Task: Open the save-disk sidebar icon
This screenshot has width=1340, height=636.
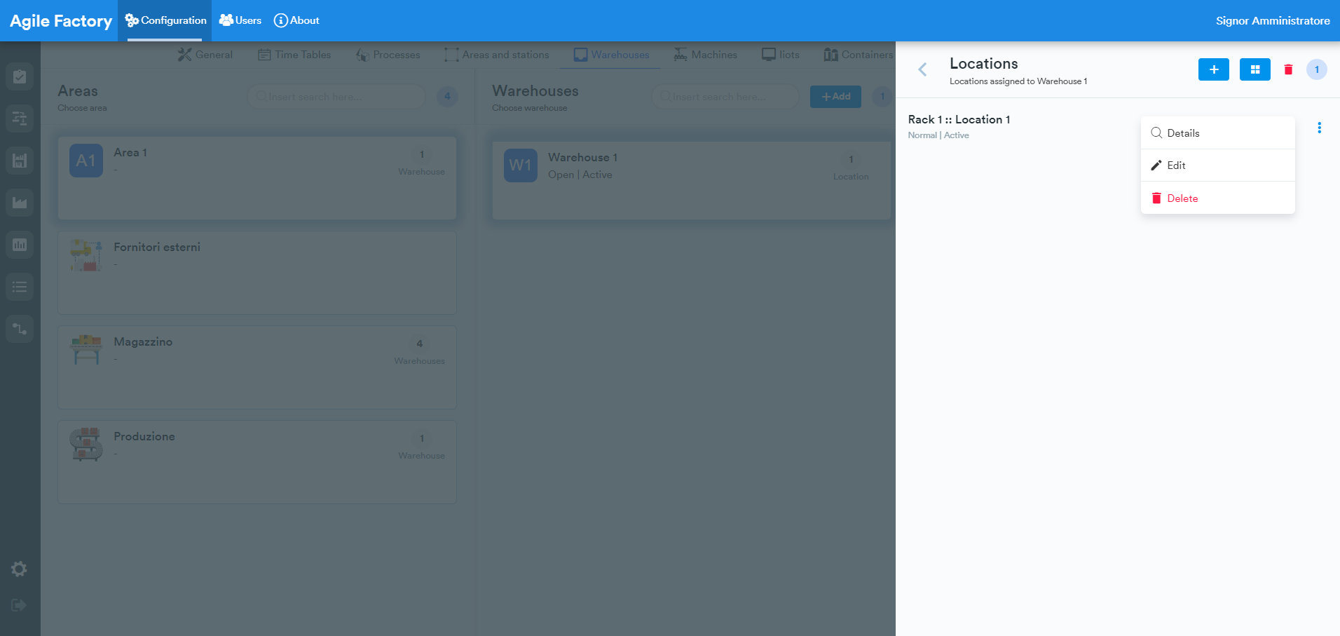Action: [20, 161]
